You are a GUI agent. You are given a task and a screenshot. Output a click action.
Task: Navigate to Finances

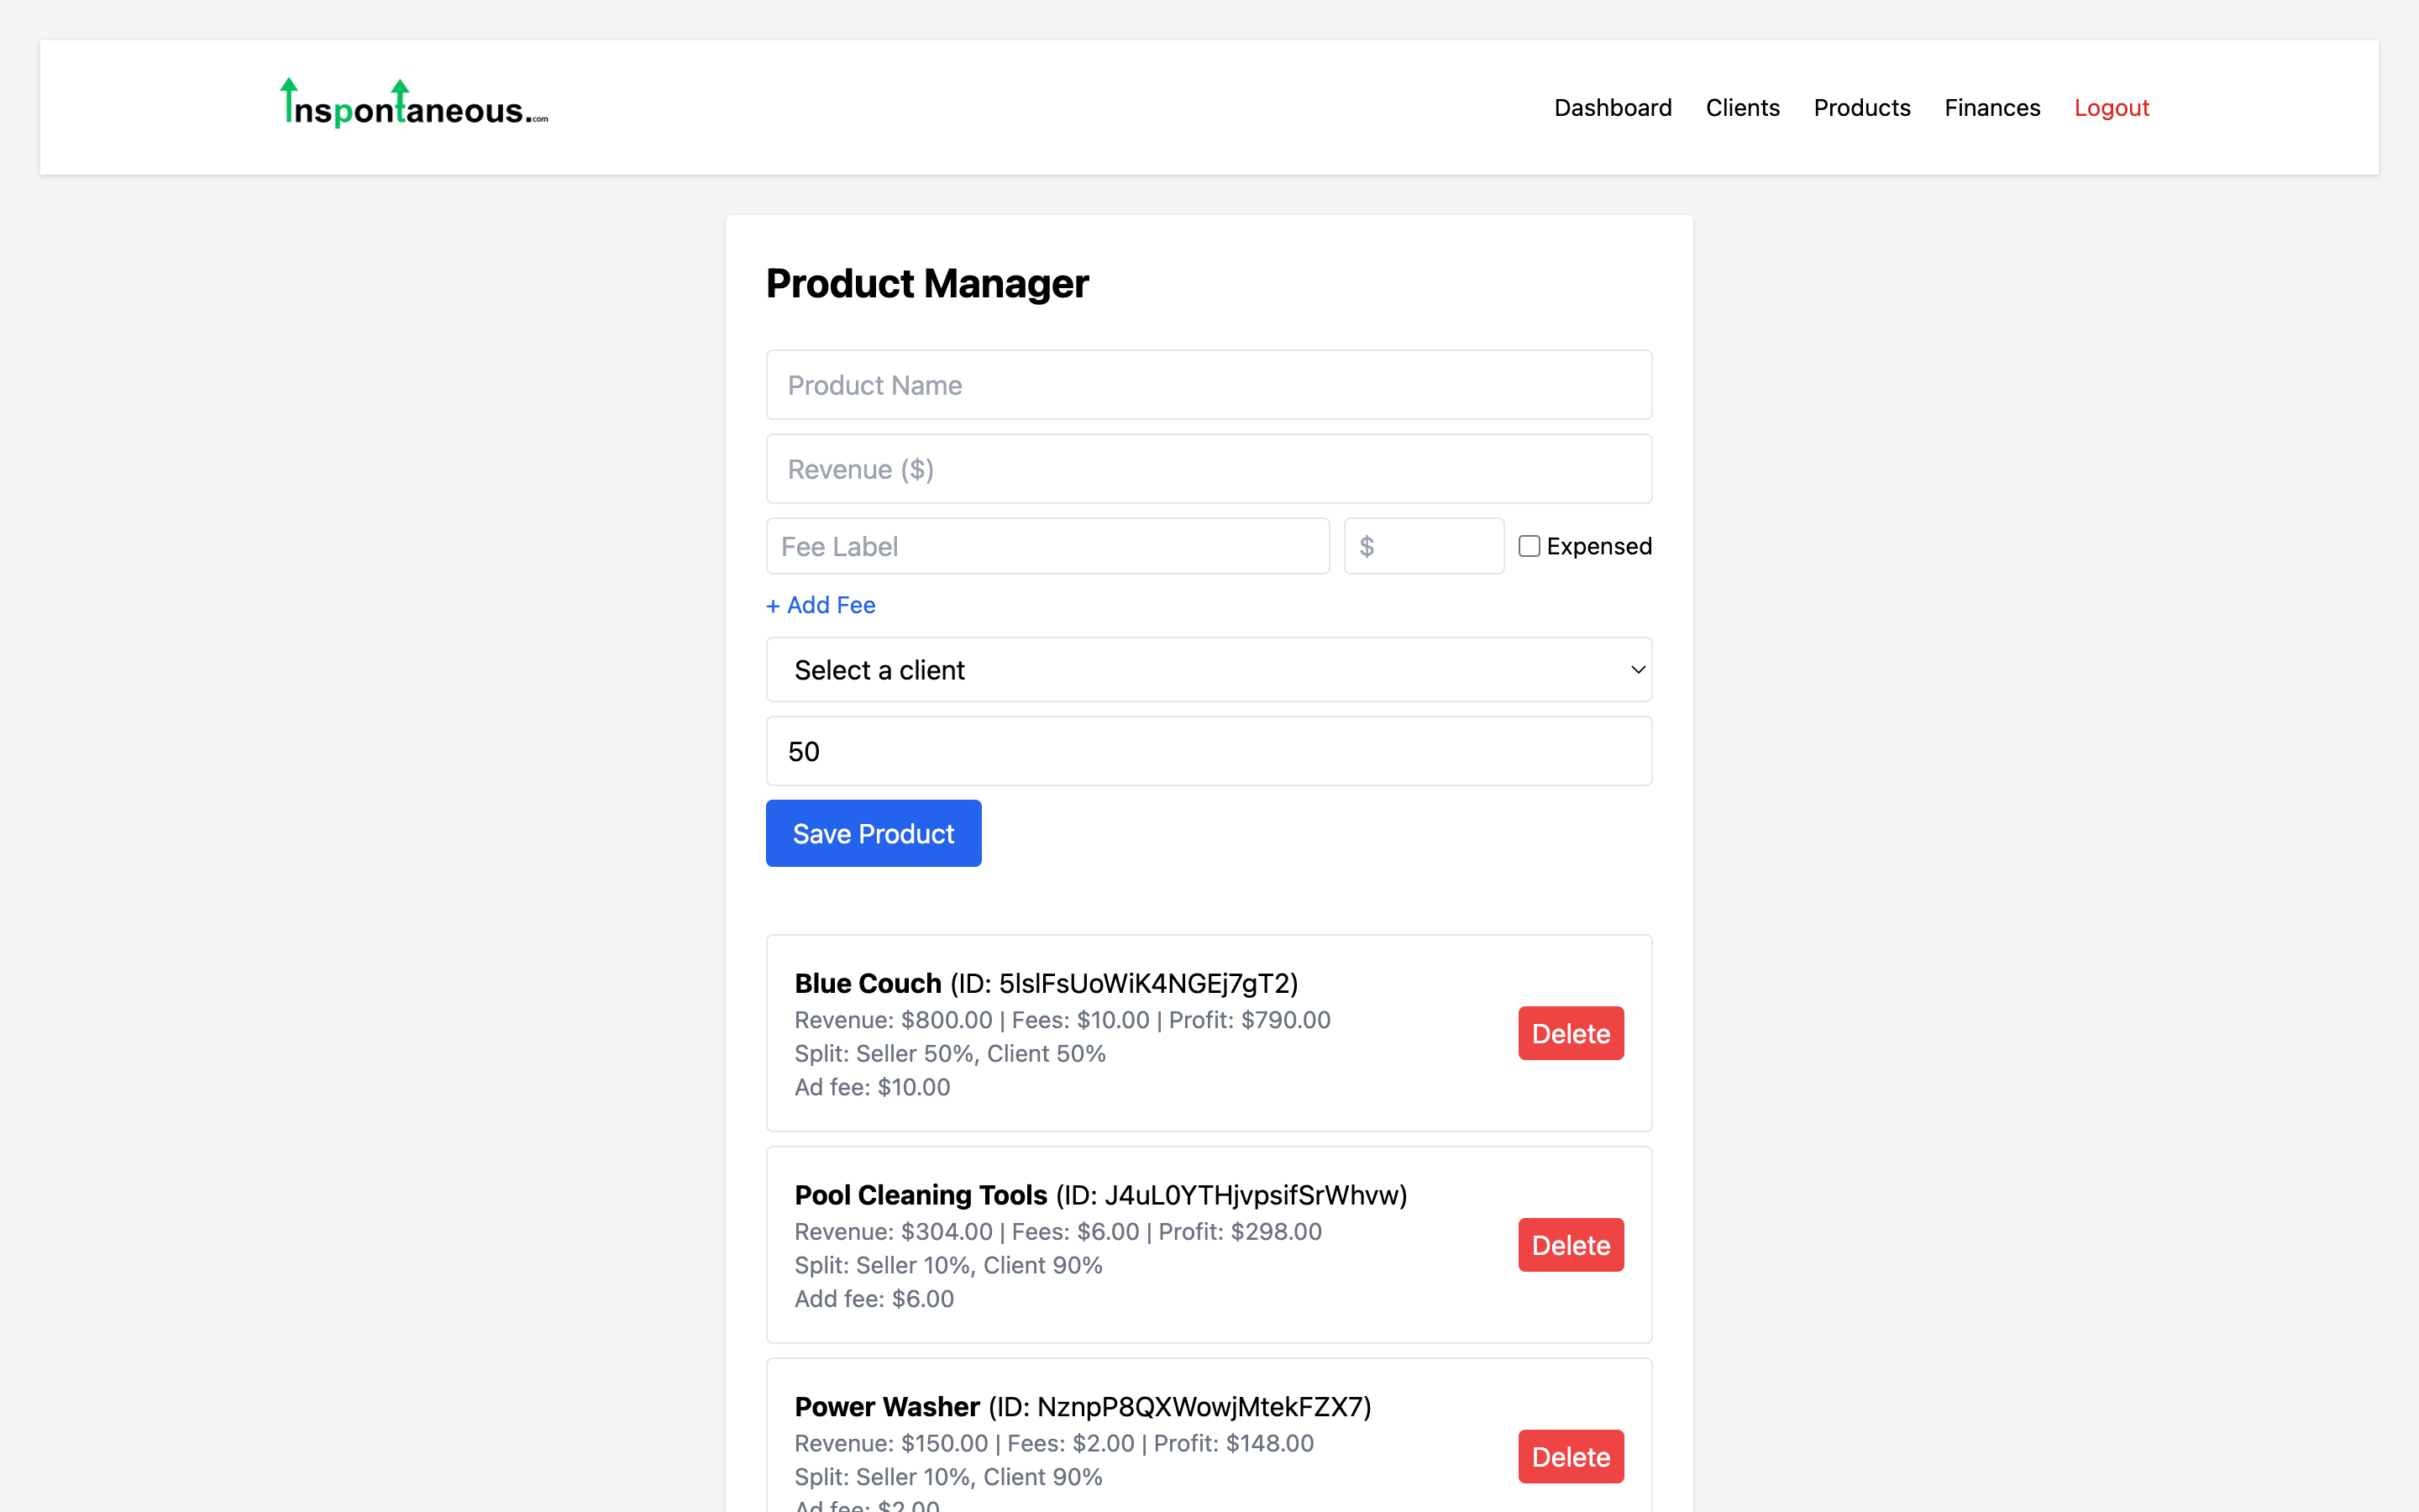click(x=1991, y=108)
